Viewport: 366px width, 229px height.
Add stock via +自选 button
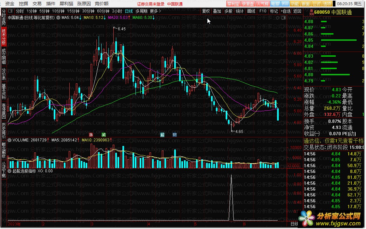(286, 11)
